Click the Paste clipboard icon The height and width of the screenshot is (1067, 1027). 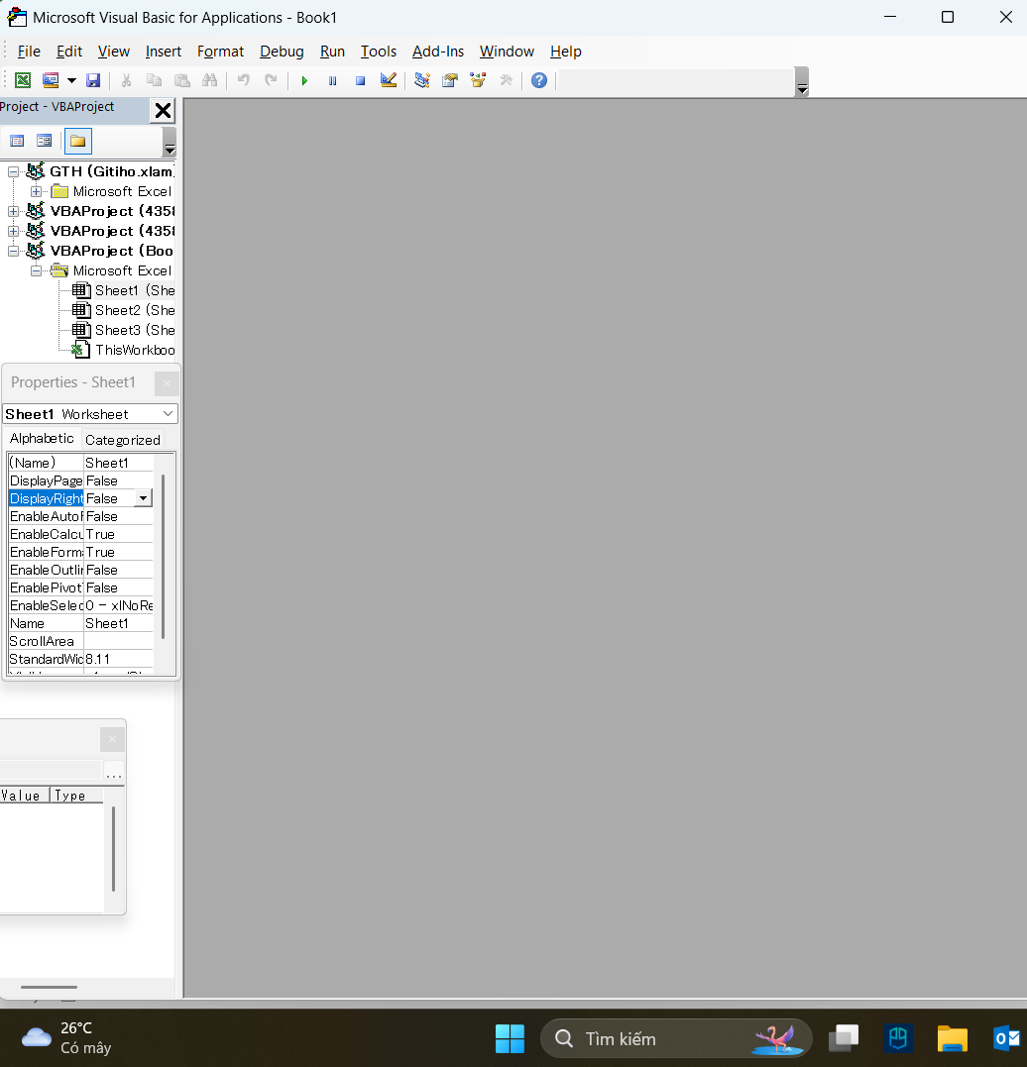click(x=181, y=80)
